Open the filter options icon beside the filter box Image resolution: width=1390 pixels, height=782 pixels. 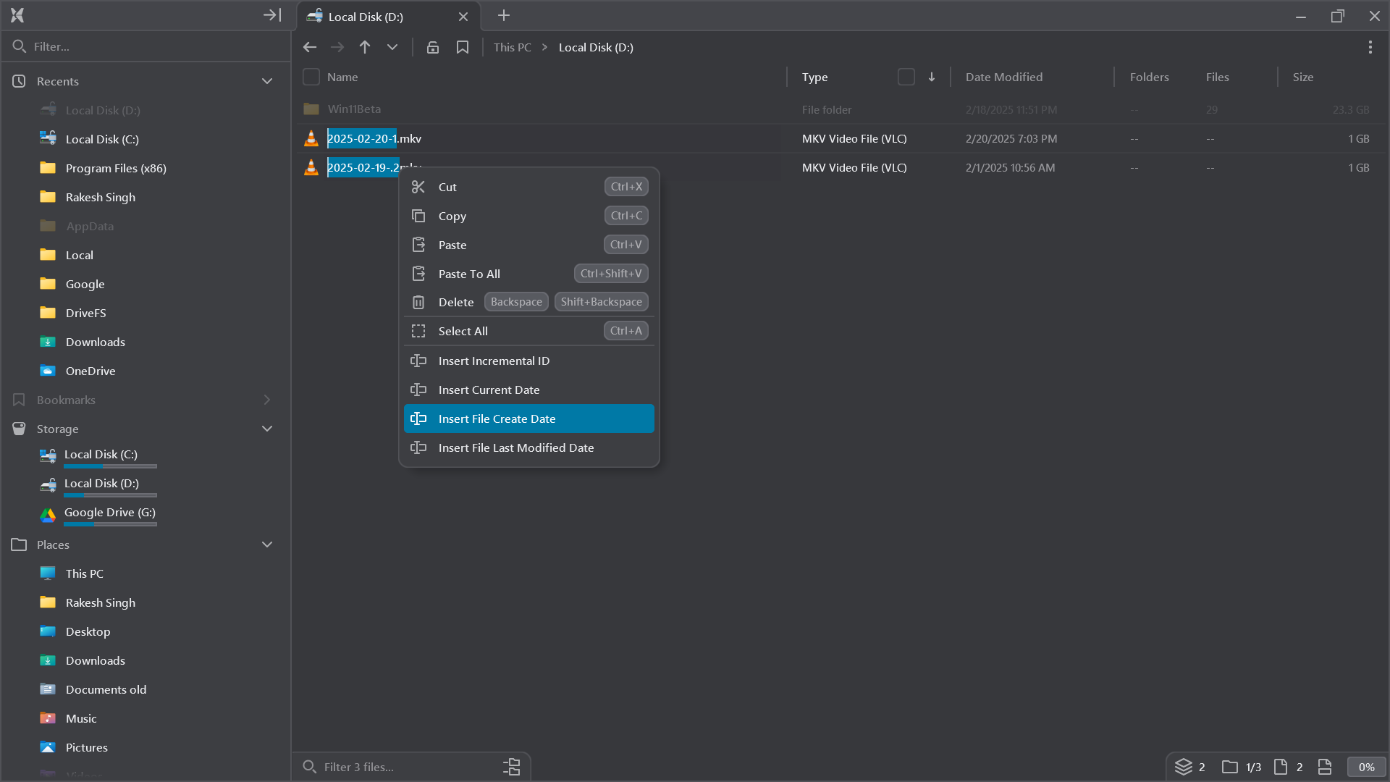coord(511,766)
